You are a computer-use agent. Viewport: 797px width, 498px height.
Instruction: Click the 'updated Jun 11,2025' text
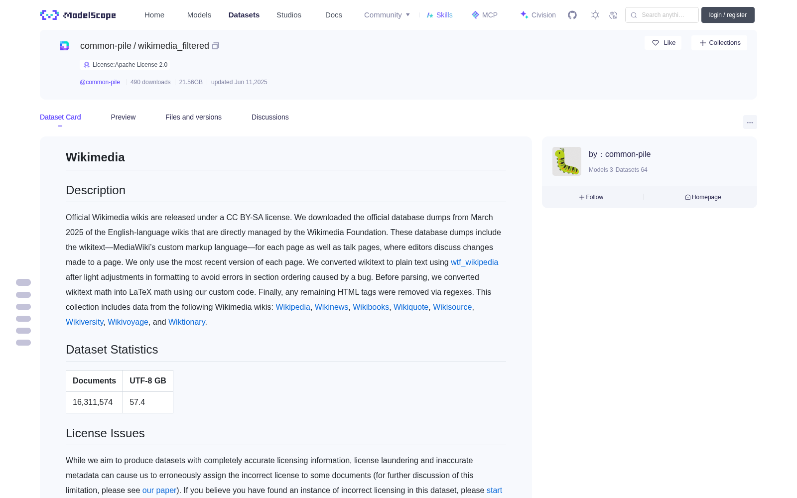click(239, 82)
